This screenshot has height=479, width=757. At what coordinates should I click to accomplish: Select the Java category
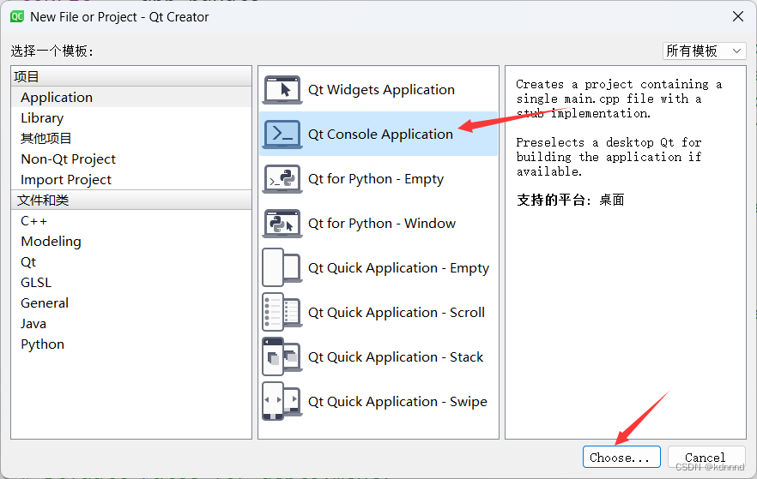pyautogui.click(x=130, y=324)
